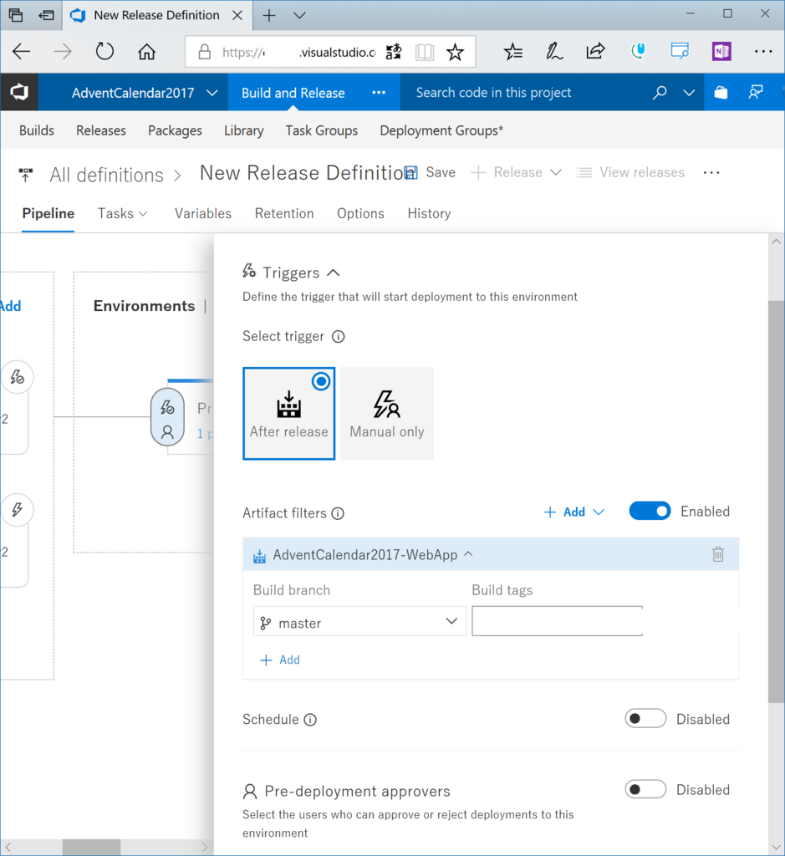The width and height of the screenshot is (785, 856).
Task: Click the add notes pen icon
Action: point(554,52)
